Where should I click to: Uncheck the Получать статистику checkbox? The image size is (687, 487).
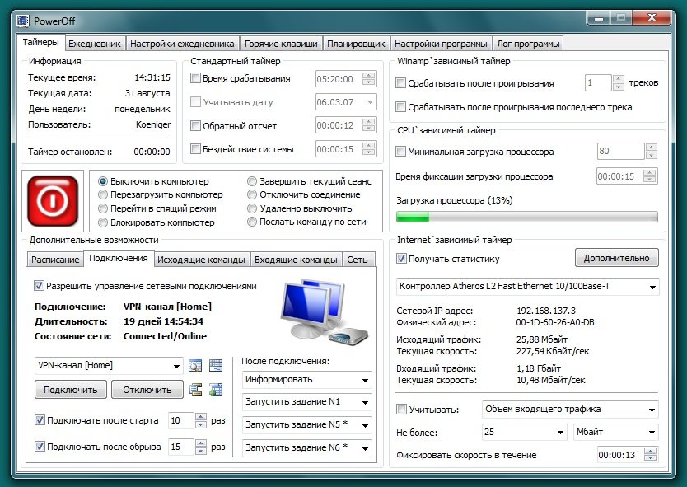pos(401,259)
